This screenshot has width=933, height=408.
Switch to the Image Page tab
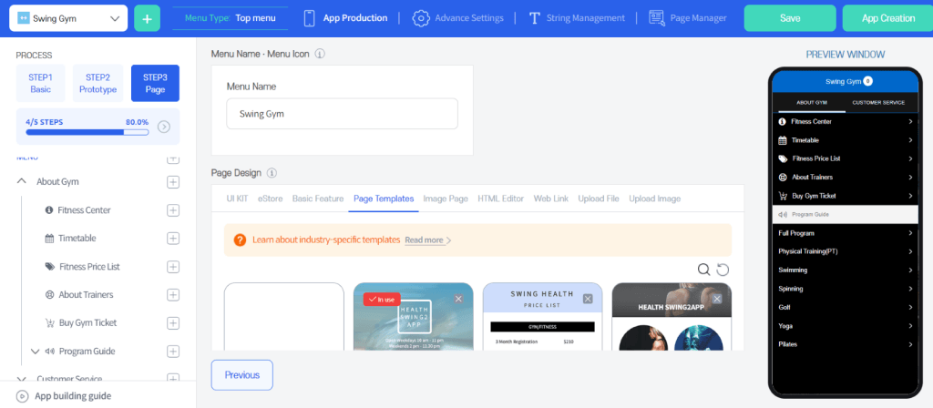pyautogui.click(x=446, y=199)
